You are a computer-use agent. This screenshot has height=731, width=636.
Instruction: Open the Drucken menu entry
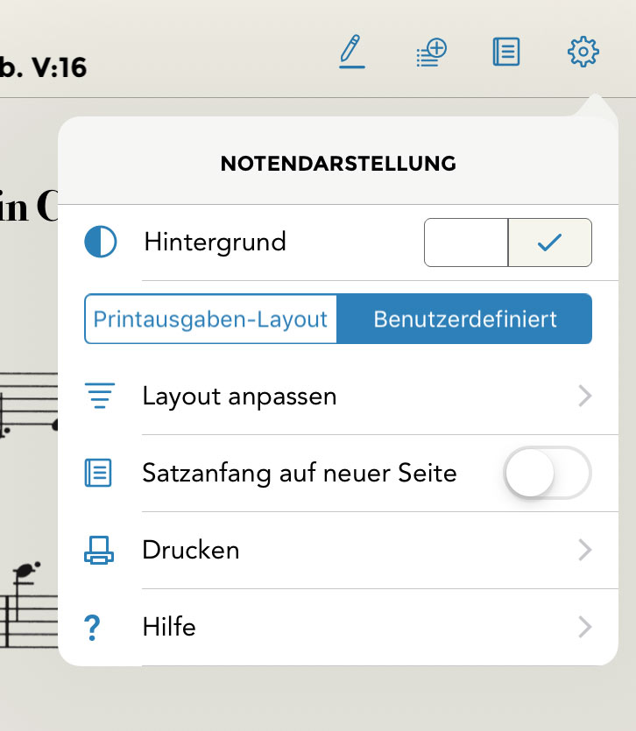(191, 551)
